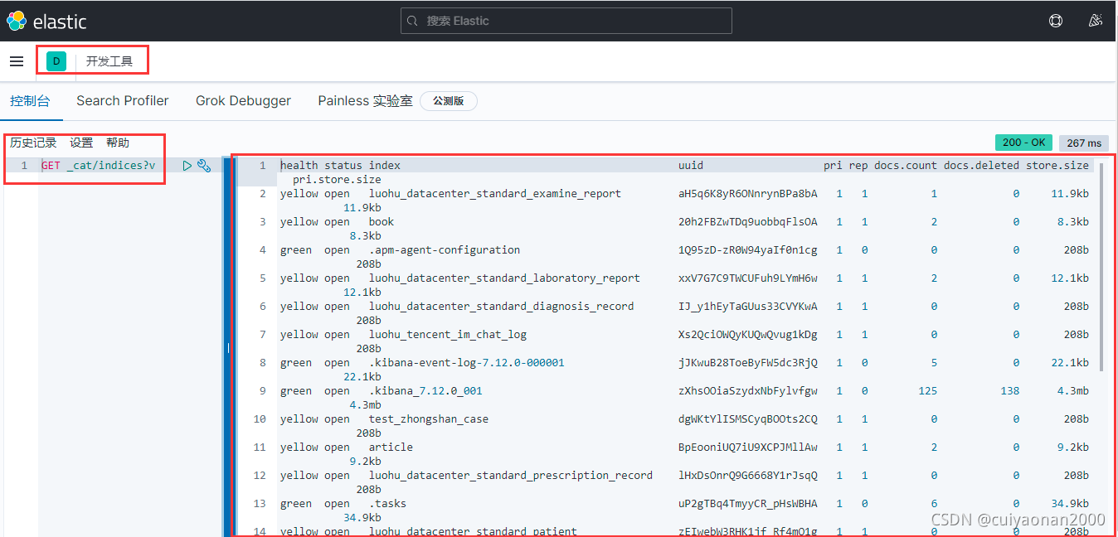Screen dimensions: 1118x537
Task: Select luohu_datacenter_standard_diagnosis_record text
Action: (x=501, y=307)
